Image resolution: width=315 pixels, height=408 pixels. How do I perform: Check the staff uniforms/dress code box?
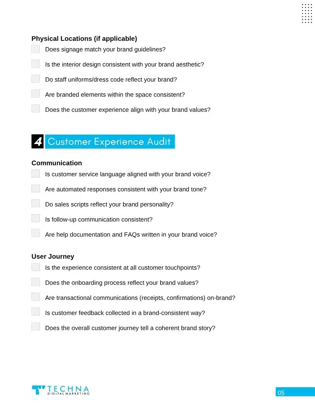[36, 79]
